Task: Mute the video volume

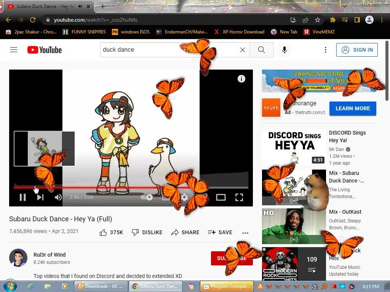Action: coord(58,197)
